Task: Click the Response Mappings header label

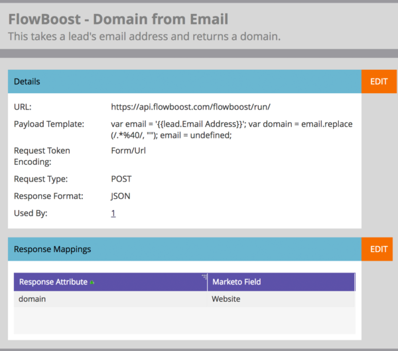Action: [52, 249]
